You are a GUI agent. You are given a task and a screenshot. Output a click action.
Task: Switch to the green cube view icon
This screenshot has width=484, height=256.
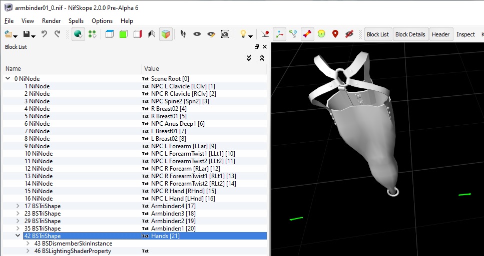(124, 34)
